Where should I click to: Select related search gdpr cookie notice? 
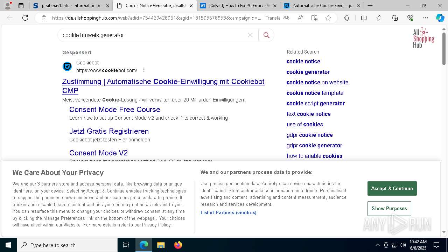pos(310,135)
